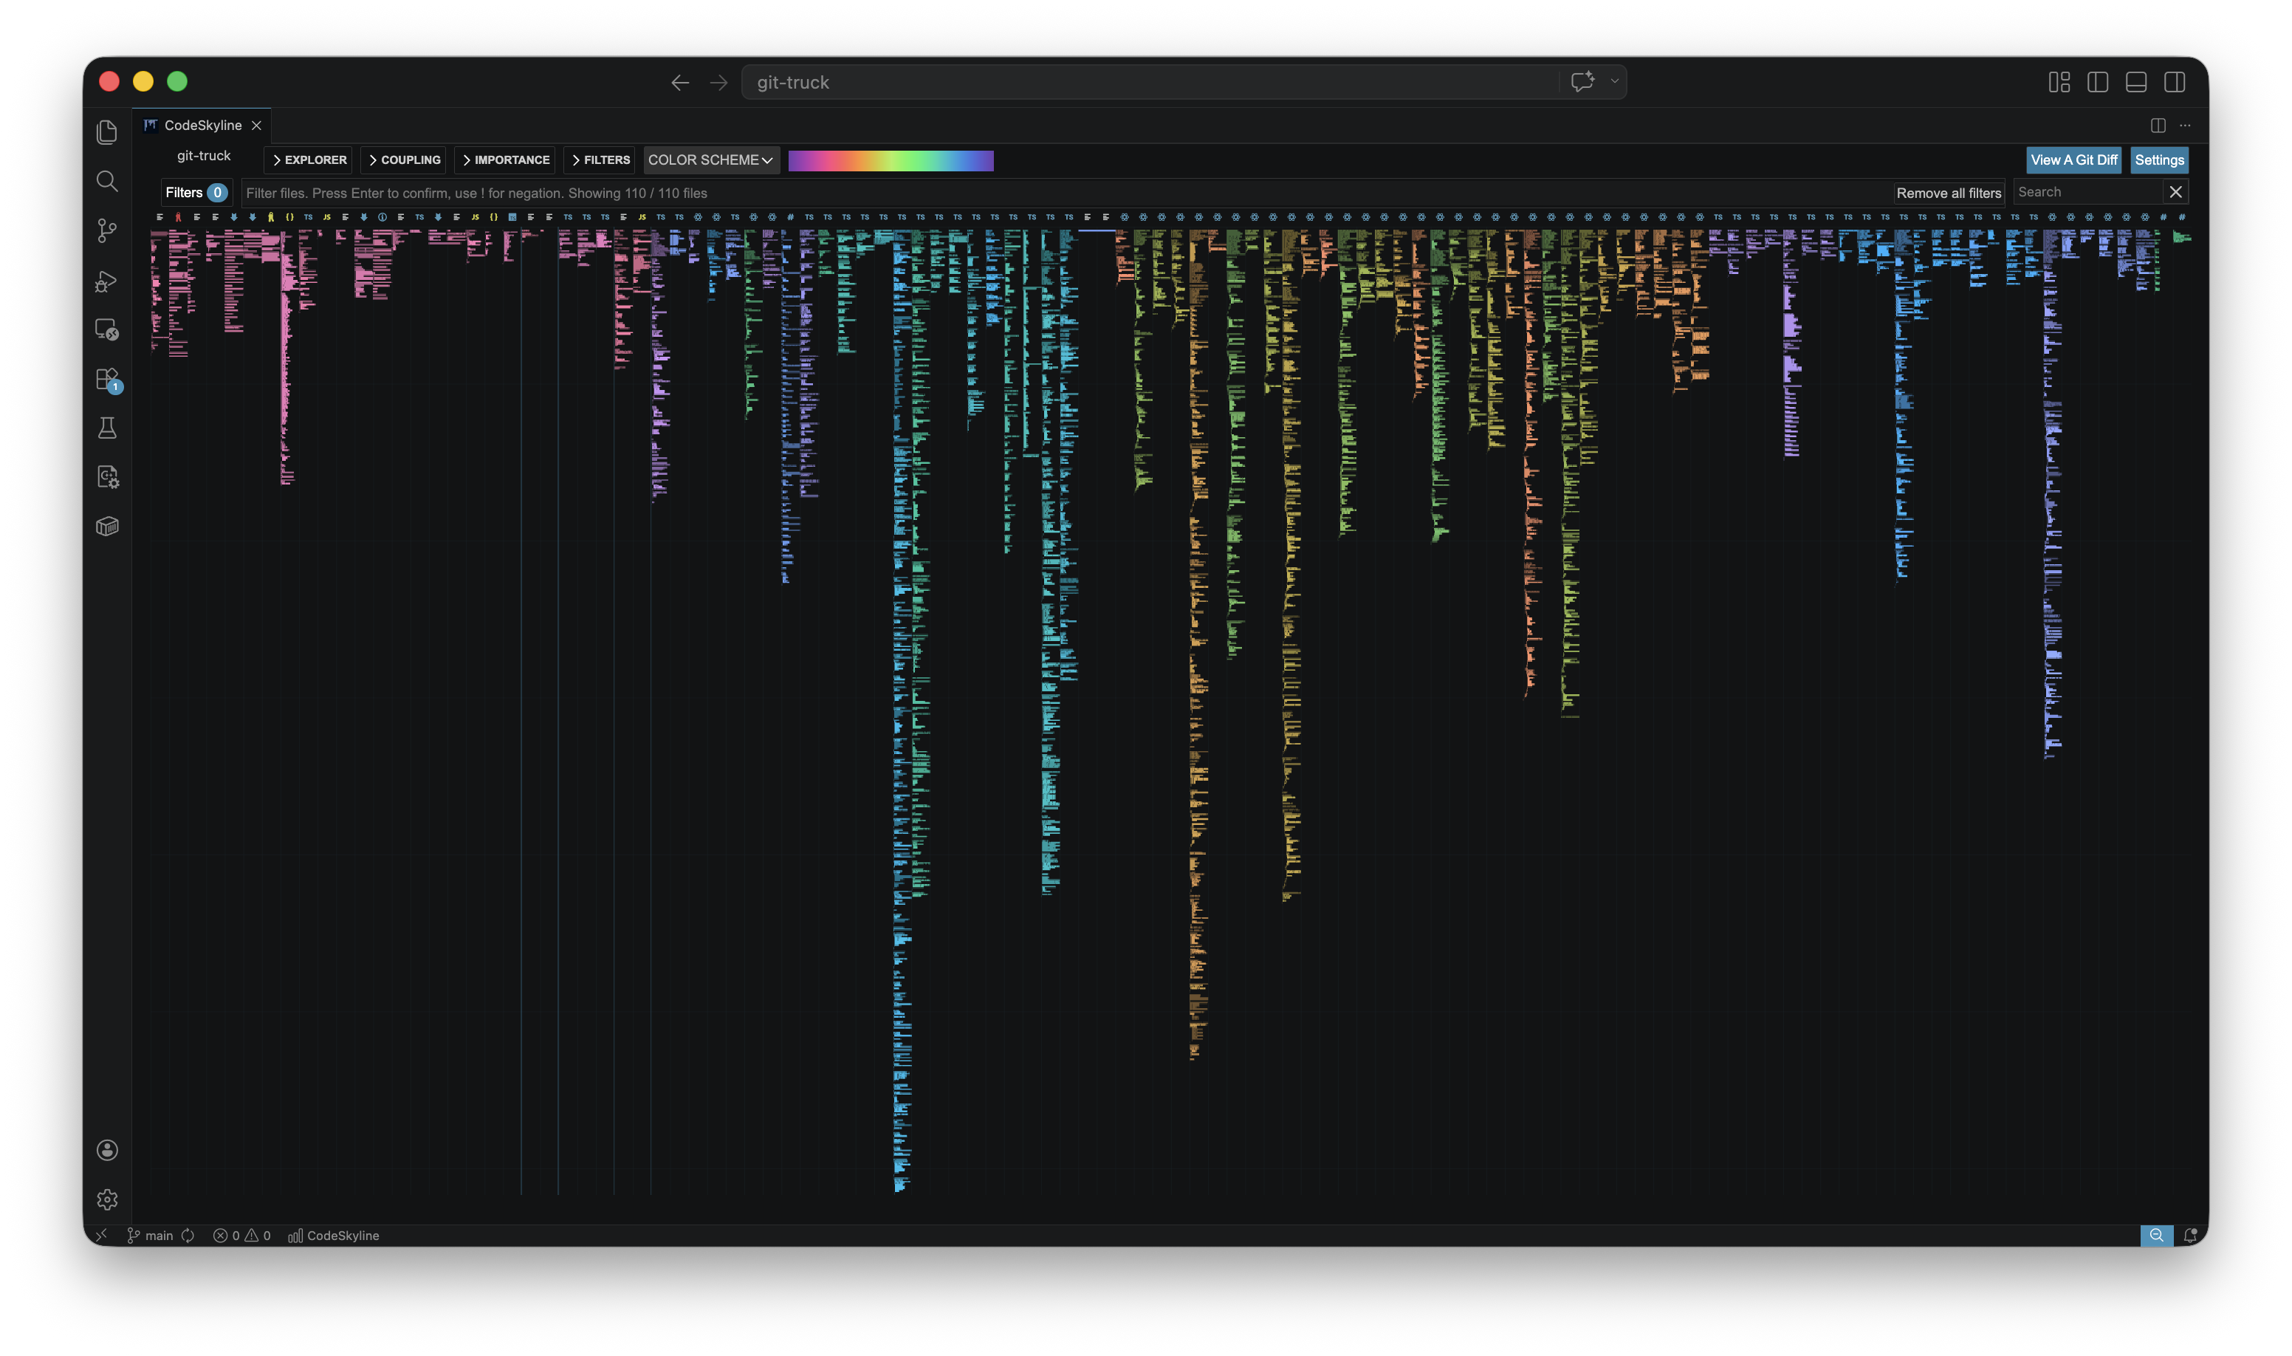2292x1356 pixels.
Task: Click CodeSkyline status bar entry
Action: pos(334,1236)
